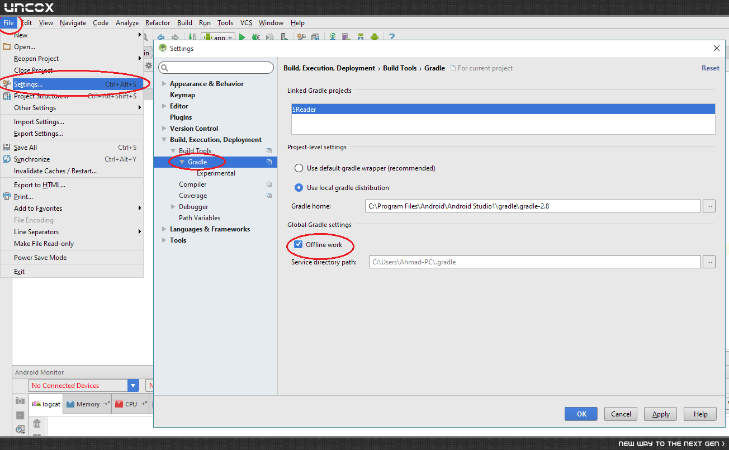The image size is (729, 450).
Task: Collapse the Build Tools node
Action: 173,151
